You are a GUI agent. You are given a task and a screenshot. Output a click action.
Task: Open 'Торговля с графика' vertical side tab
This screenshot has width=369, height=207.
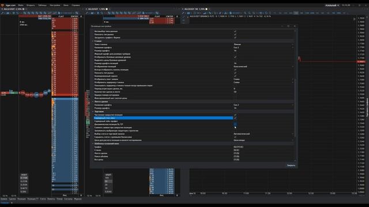(367, 108)
